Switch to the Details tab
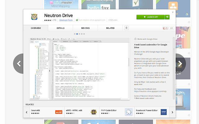Screen dimensions: 199x124 click(x=61, y=28)
